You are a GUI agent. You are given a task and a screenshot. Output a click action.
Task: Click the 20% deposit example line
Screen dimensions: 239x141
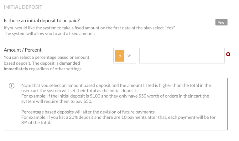[118, 117]
